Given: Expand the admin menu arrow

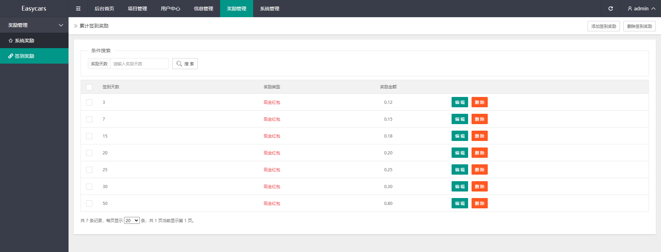Looking at the screenshot, I should (653, 9).
